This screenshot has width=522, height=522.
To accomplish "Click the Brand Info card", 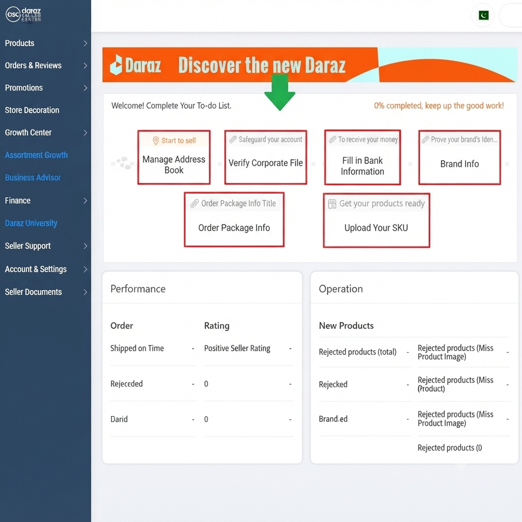I will 459,157.
